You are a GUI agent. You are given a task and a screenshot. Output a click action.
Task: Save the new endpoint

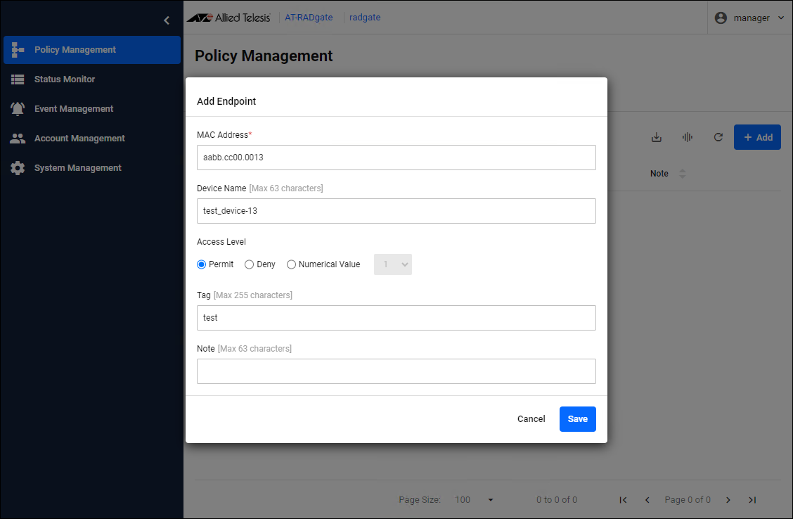pos(577,419)
